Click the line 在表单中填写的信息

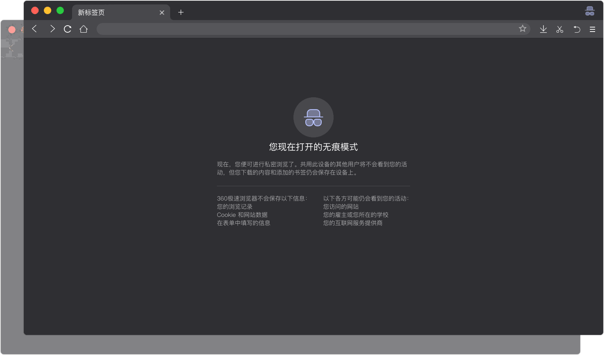tap(244, 223)
